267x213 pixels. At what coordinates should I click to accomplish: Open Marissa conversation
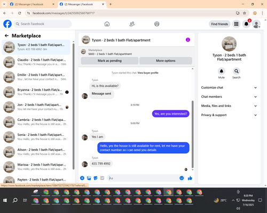pos(36,167)
